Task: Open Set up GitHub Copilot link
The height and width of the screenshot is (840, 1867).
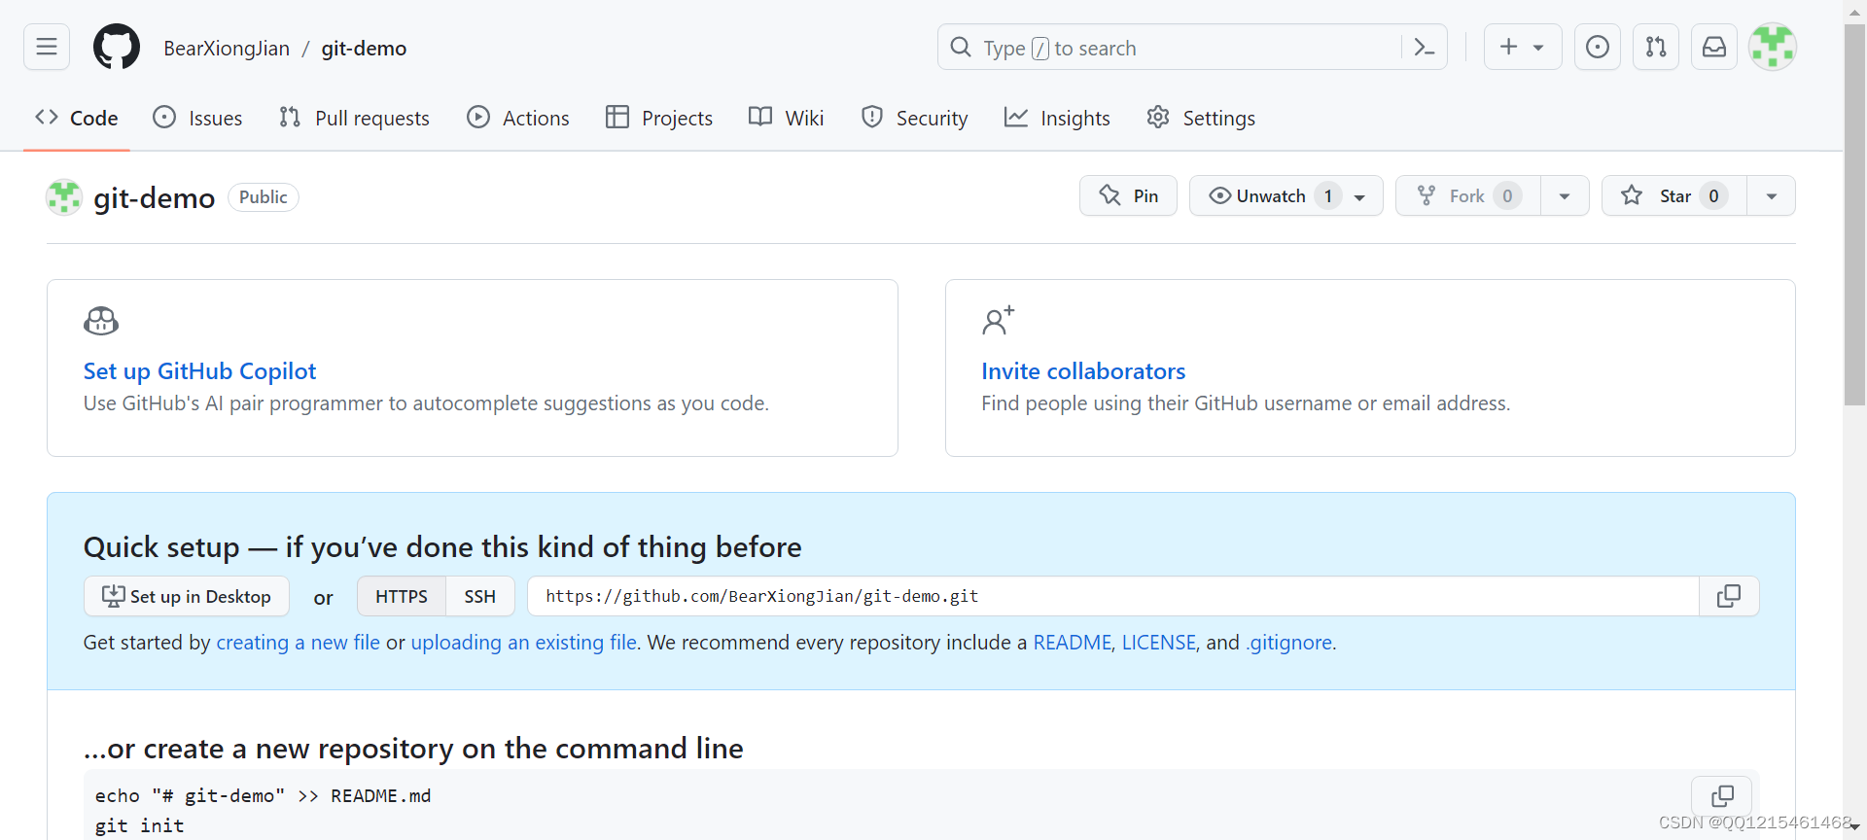Action: click(199, 371)
